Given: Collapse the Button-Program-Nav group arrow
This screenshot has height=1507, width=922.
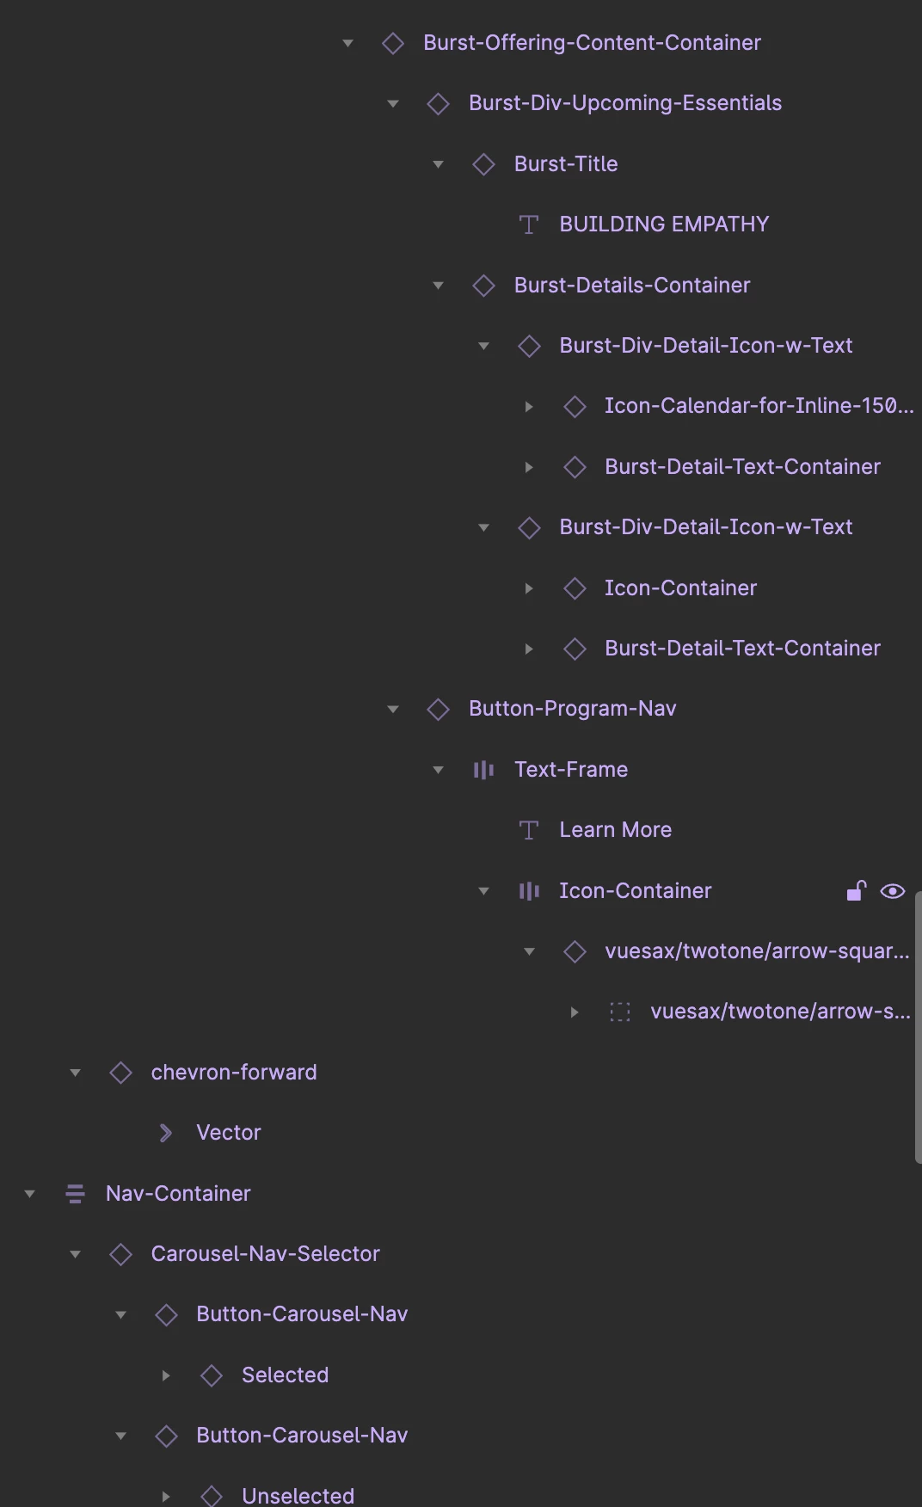Looking at the screenshot, I should 393,710.
